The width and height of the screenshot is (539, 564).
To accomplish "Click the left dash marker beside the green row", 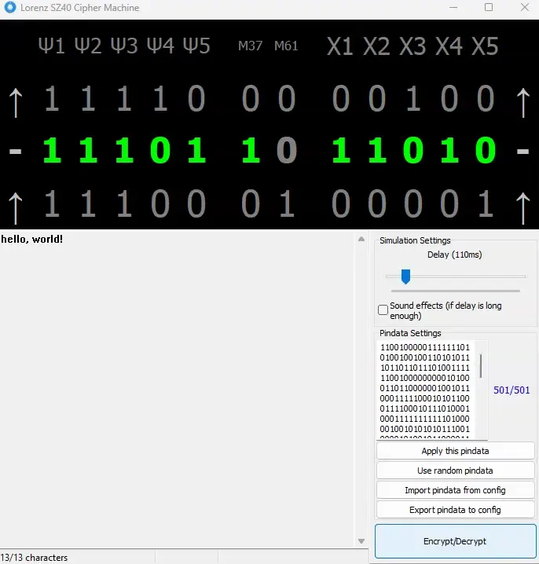I will (x=15, y=150).
